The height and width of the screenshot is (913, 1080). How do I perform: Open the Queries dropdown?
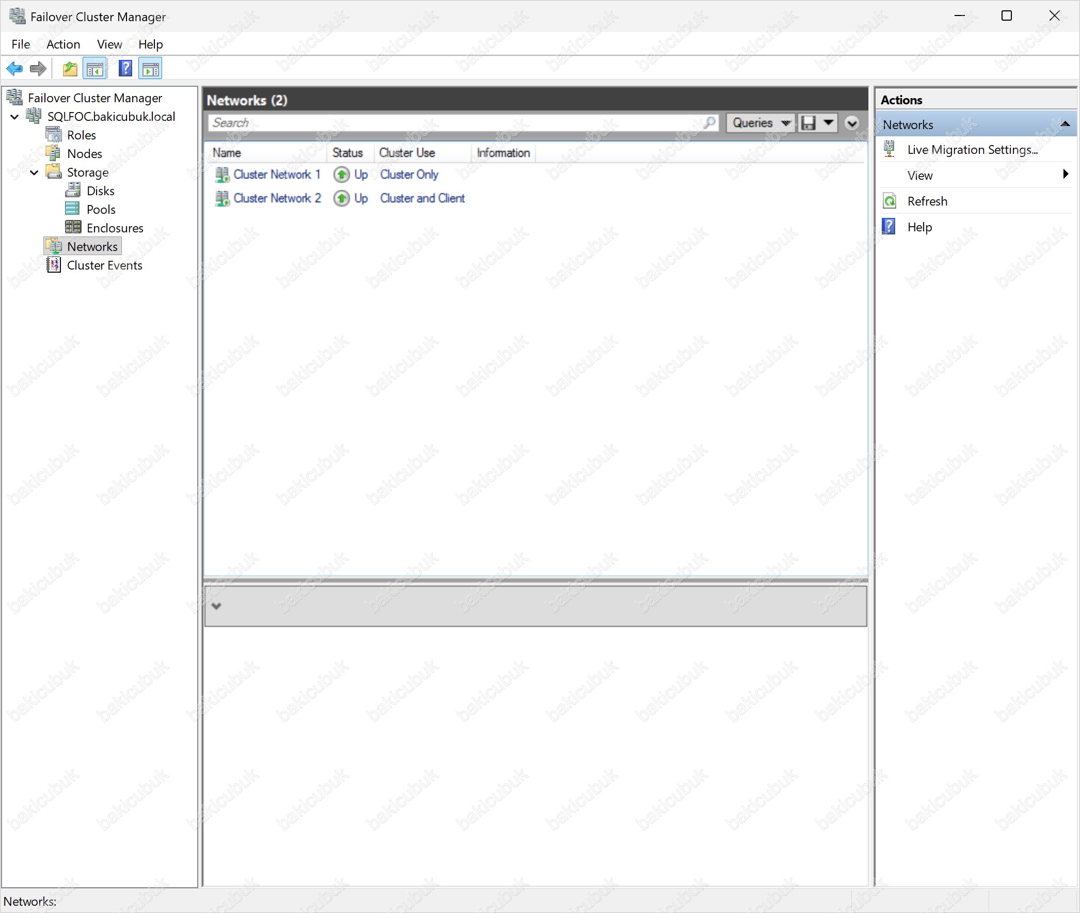760,123
